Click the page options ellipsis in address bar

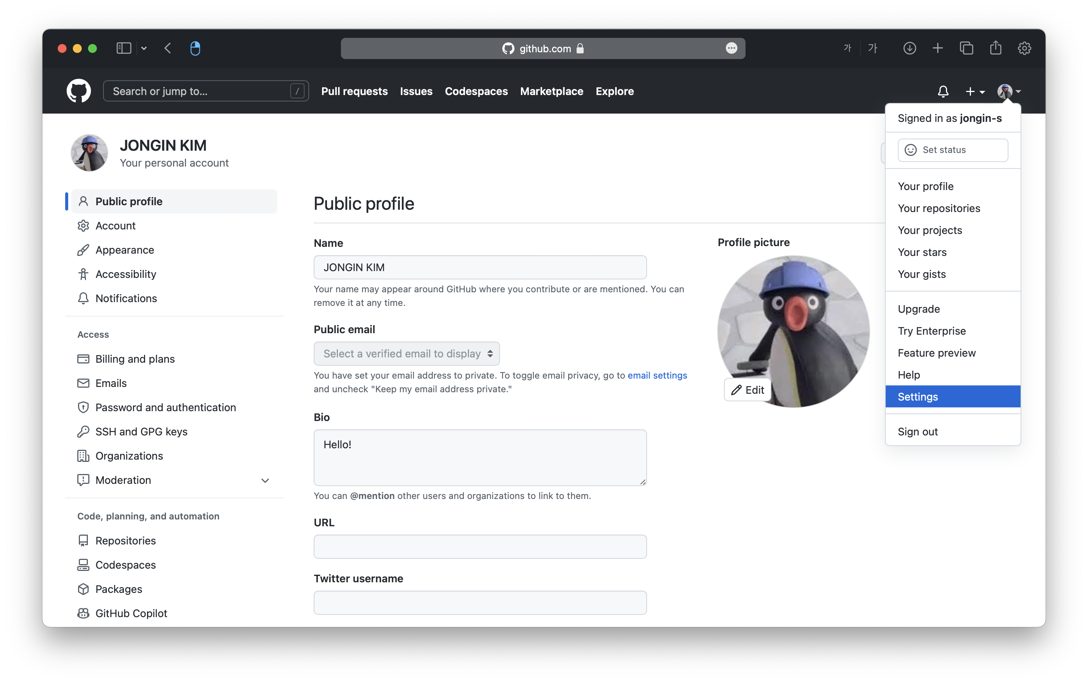(x=731, y=48)
